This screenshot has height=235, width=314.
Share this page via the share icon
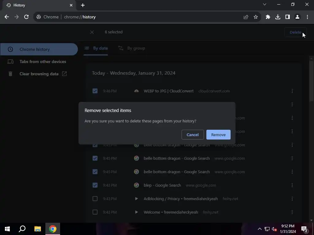click(246, 17)
